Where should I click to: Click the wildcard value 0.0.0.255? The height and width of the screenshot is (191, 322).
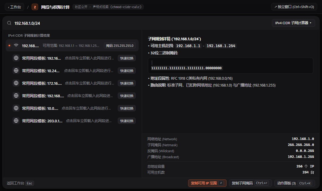(x=305, y=151)
